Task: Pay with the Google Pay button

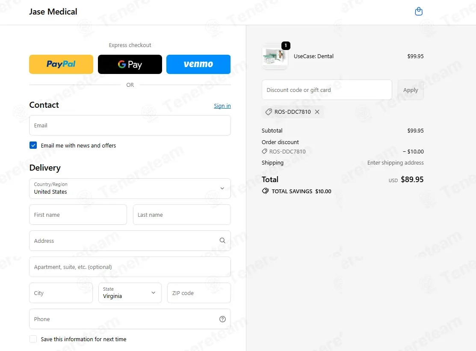Action: 130,64
